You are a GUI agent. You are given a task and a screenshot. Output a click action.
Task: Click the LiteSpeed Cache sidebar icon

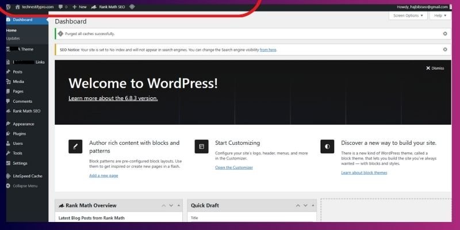tap(9, 176)
